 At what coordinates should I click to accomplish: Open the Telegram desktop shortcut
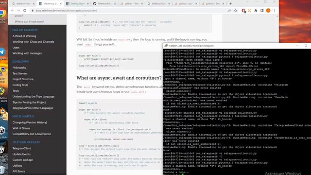[2, 52]
